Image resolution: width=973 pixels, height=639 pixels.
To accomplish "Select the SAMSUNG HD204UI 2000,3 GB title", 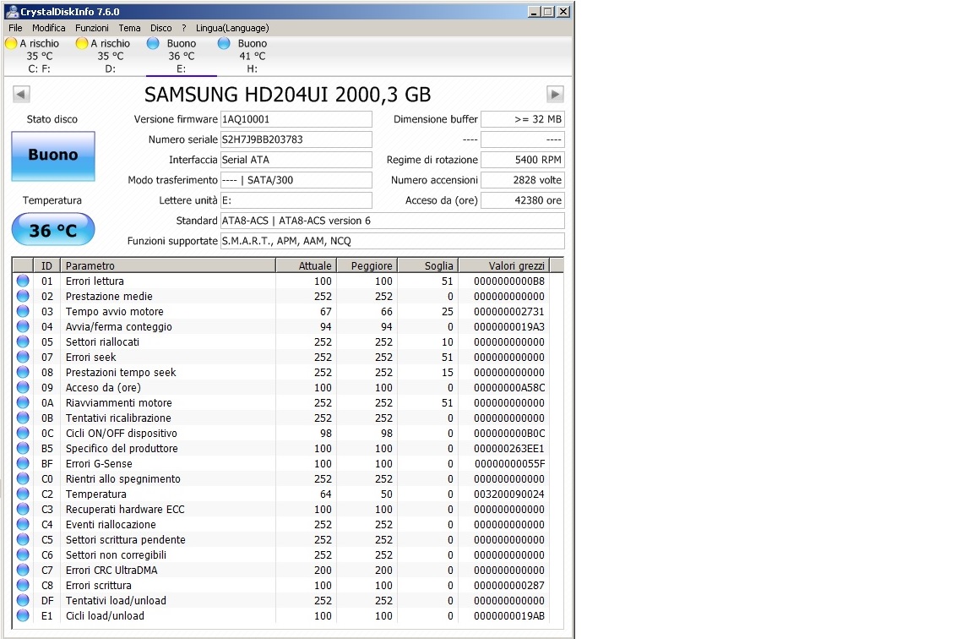I will click(287, 95).
